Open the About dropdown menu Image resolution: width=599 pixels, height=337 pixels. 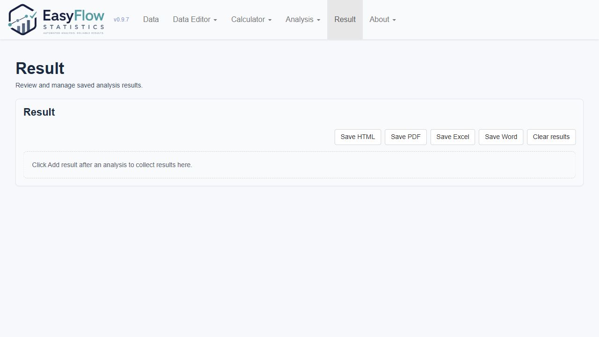382,20
